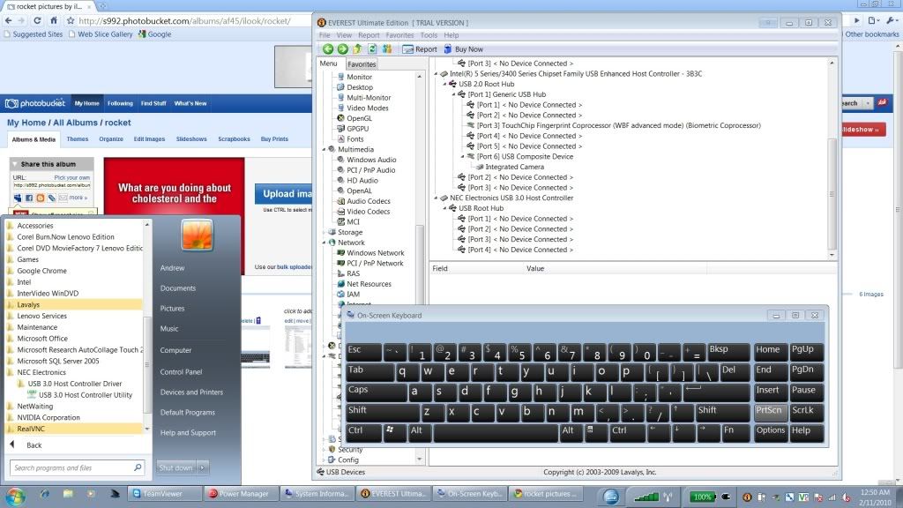Image resolution: width=903 pixels, height=508 pixels.
Task: Select OpenGL in the EVEREST tree
Action: pos(359,119)
